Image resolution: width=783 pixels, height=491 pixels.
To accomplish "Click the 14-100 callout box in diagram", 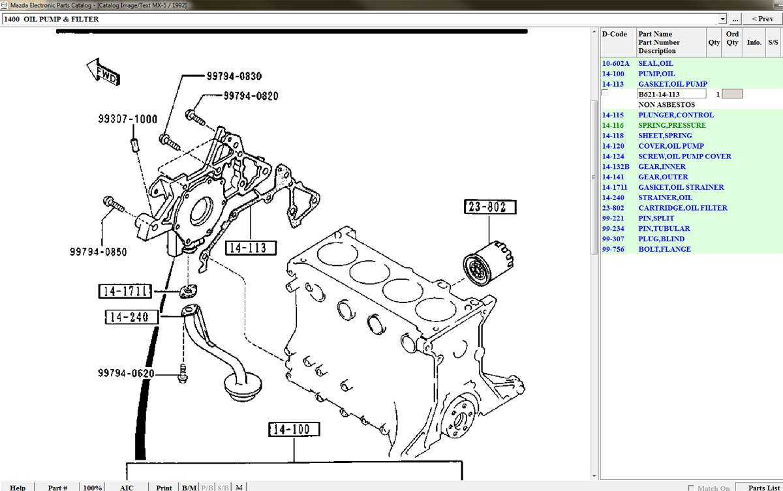I will coord(294,429).
